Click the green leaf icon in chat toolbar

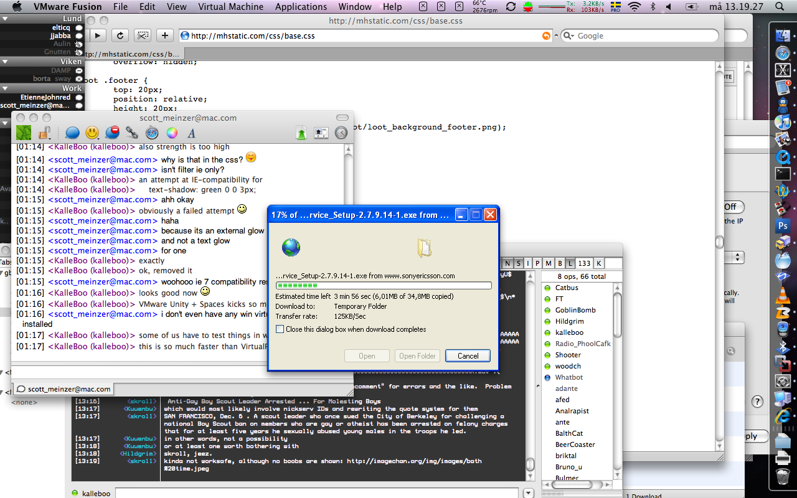coord(24,133)
